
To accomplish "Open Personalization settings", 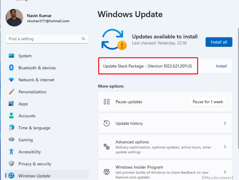I will [x=47, y=92].
